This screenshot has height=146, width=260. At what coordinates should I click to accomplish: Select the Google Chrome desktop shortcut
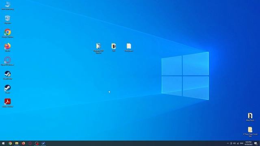[7, 33]
